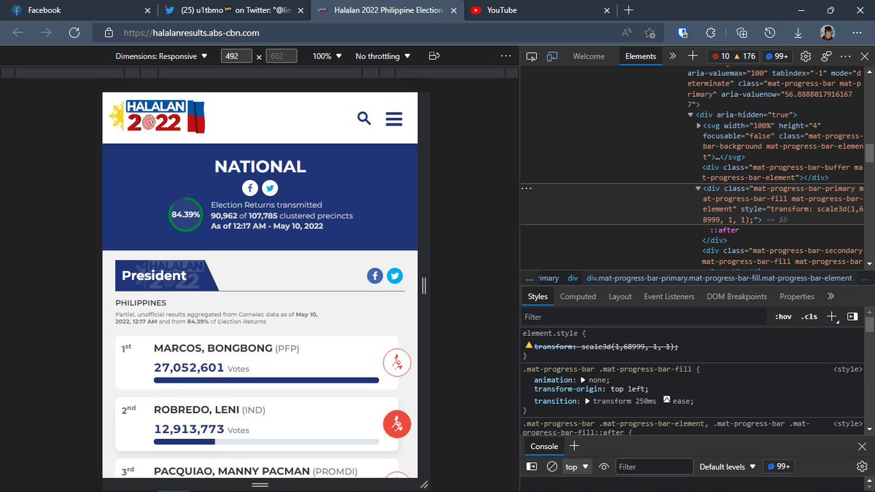Viewport: 875px width, 492px height.
Task: Share President results on Facebook
Action: tap(375, 276)
